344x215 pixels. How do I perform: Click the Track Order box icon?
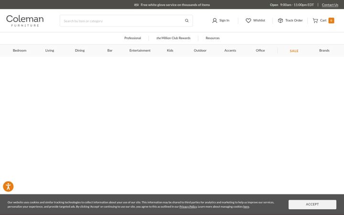(x=280, y=21)
